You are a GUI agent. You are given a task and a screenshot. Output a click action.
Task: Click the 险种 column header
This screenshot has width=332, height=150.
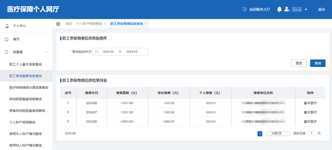pyautogui.click(x=310, y=93)
